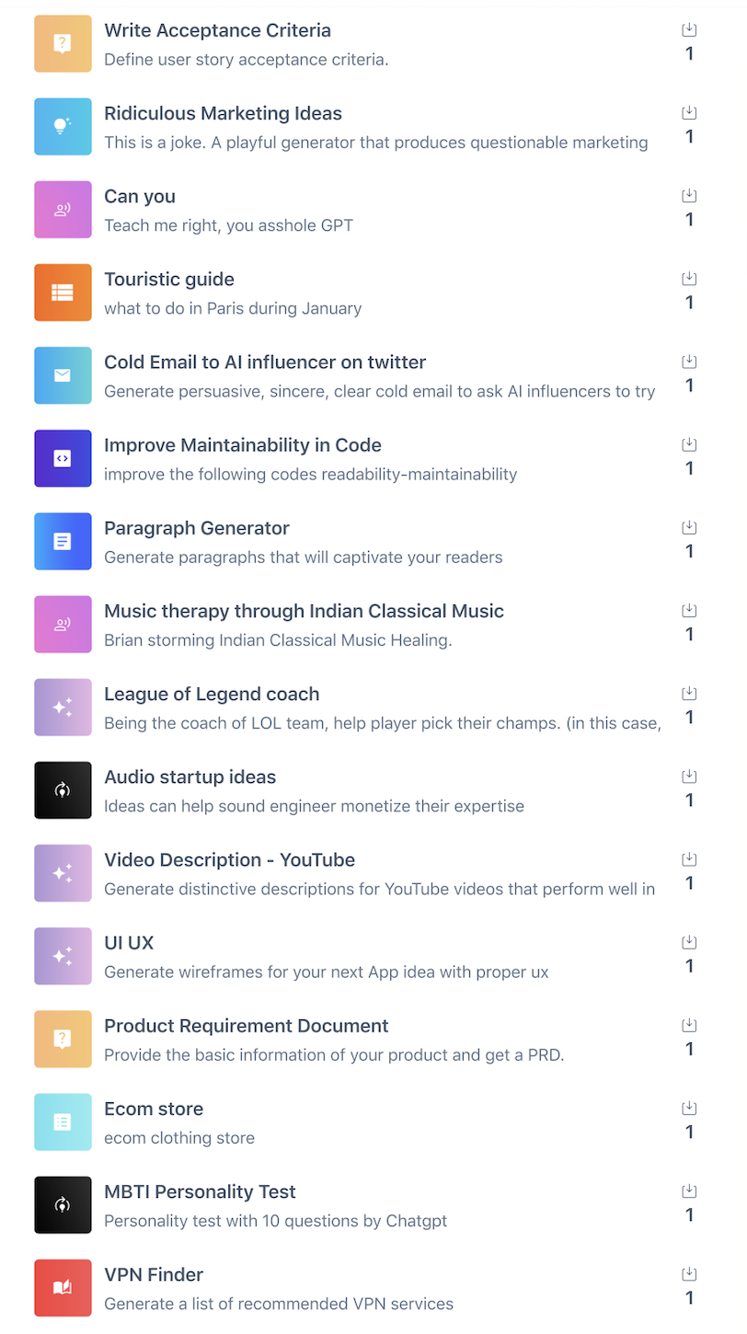Click the League of Legend sparkles icon
This screenshot has height=1334, width=747.
coord(63,707)
